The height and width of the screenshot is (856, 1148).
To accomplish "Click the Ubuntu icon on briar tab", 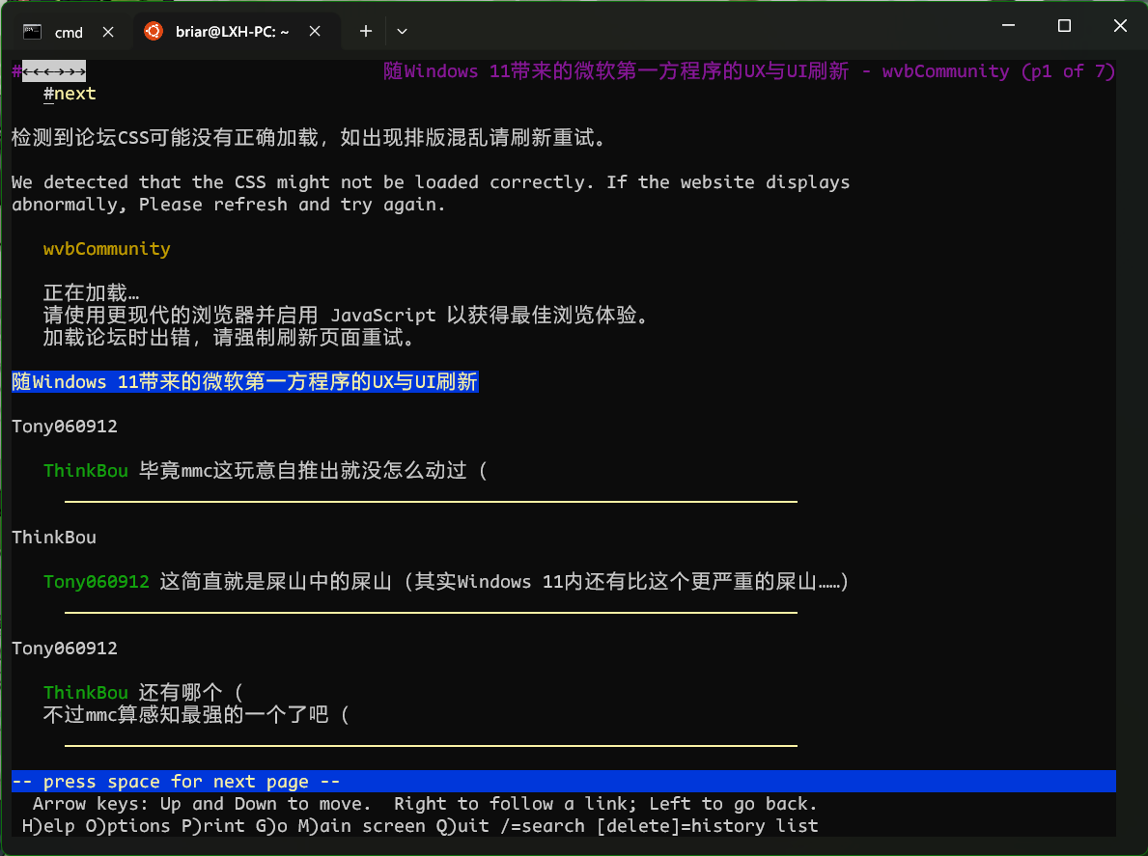I will click(154, 31).
